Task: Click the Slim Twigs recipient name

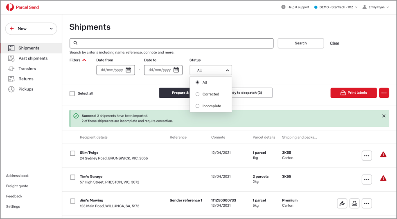Action: click(89, 153)
